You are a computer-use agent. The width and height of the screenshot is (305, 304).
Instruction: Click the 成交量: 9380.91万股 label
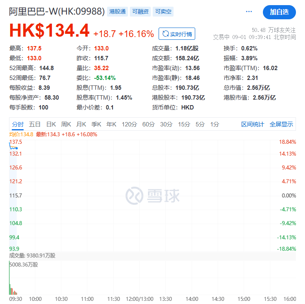coord(32,256)
